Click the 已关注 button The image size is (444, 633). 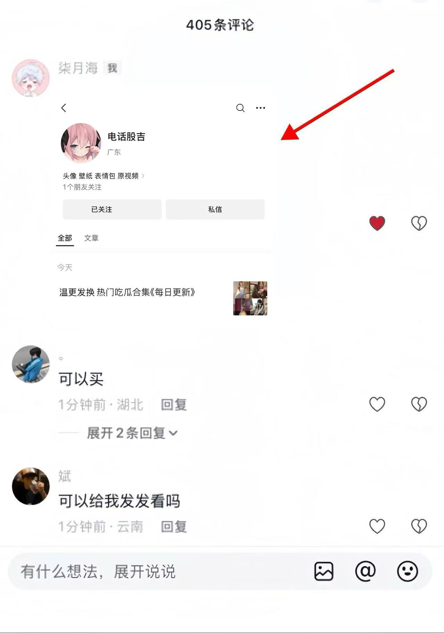tap(112, 209)
